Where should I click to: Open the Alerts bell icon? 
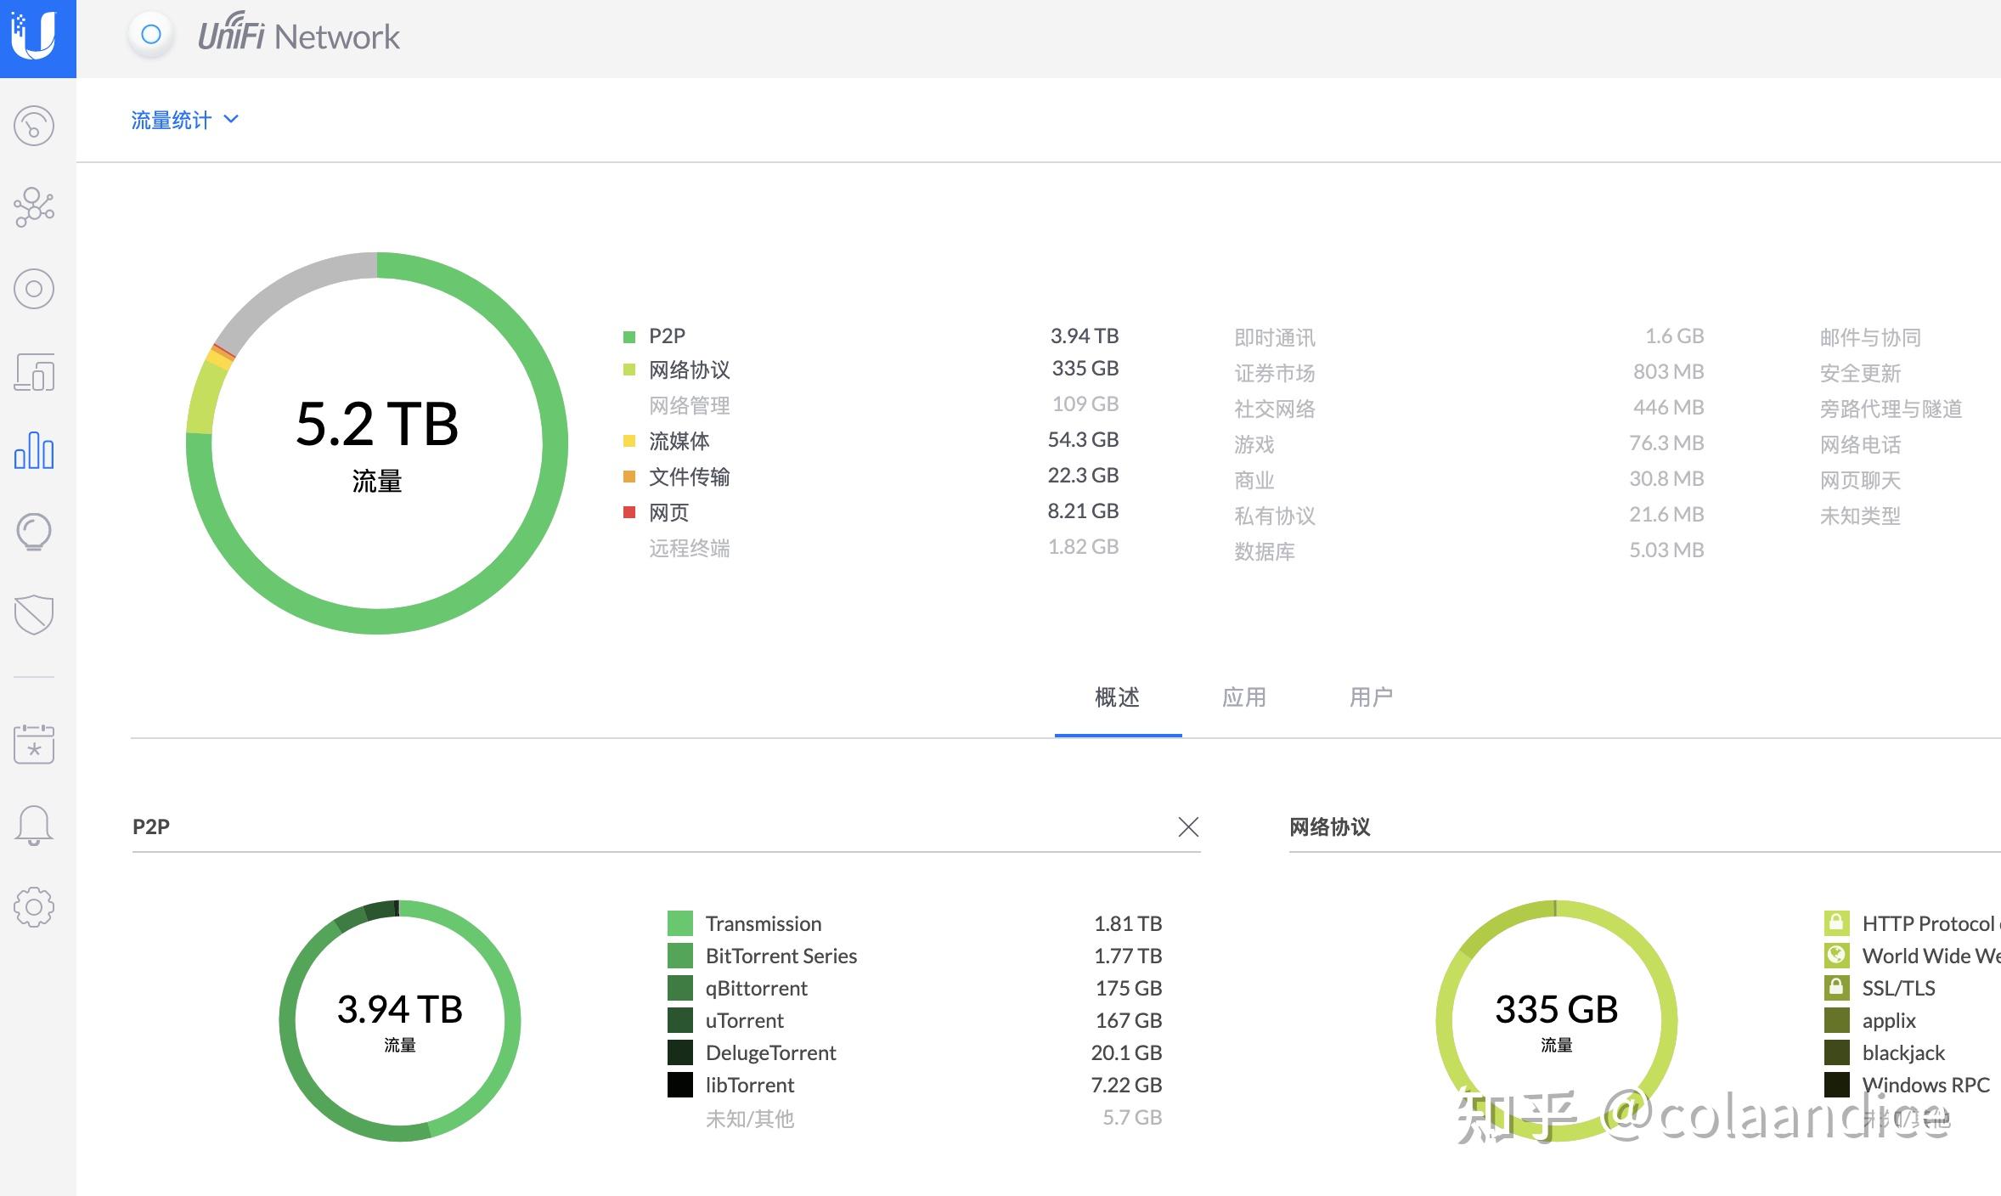[x=34, y=825]
